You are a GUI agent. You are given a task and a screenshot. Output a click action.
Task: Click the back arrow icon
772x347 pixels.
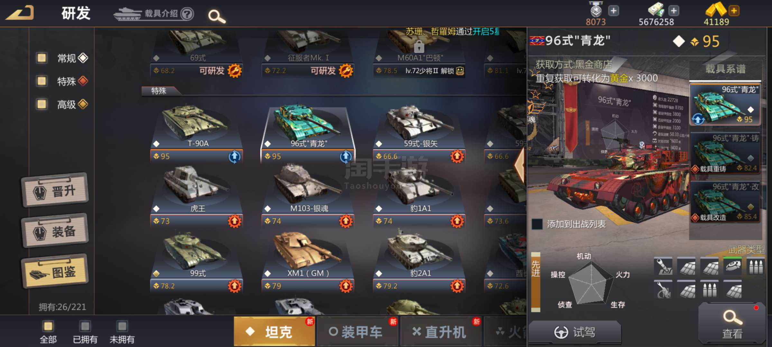pyautogui.click(x=20, y=13)
